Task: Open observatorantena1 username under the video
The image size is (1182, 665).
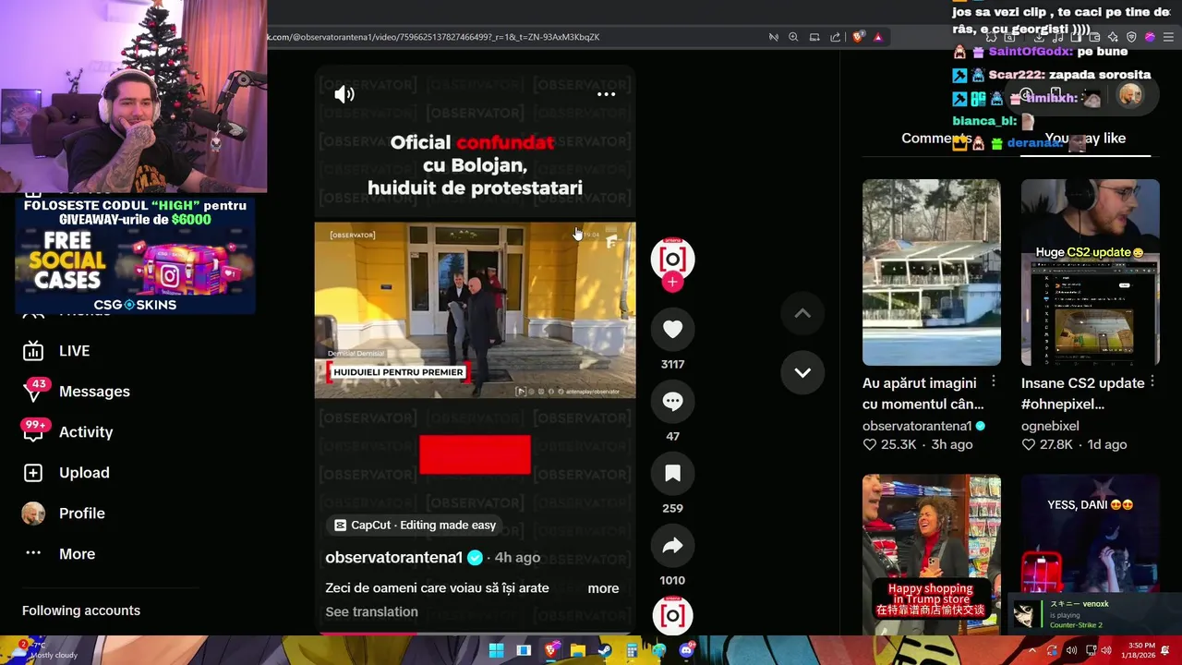Action: [x=393, y=557]
